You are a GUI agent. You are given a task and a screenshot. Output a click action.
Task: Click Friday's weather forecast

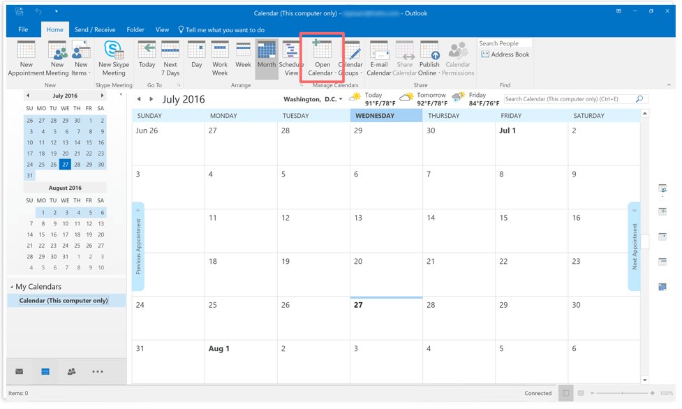tap(476, 99)
